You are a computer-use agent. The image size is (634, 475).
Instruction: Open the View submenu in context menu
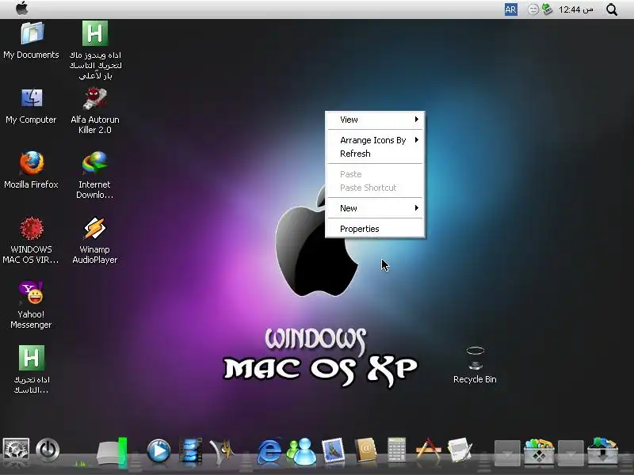375,120
